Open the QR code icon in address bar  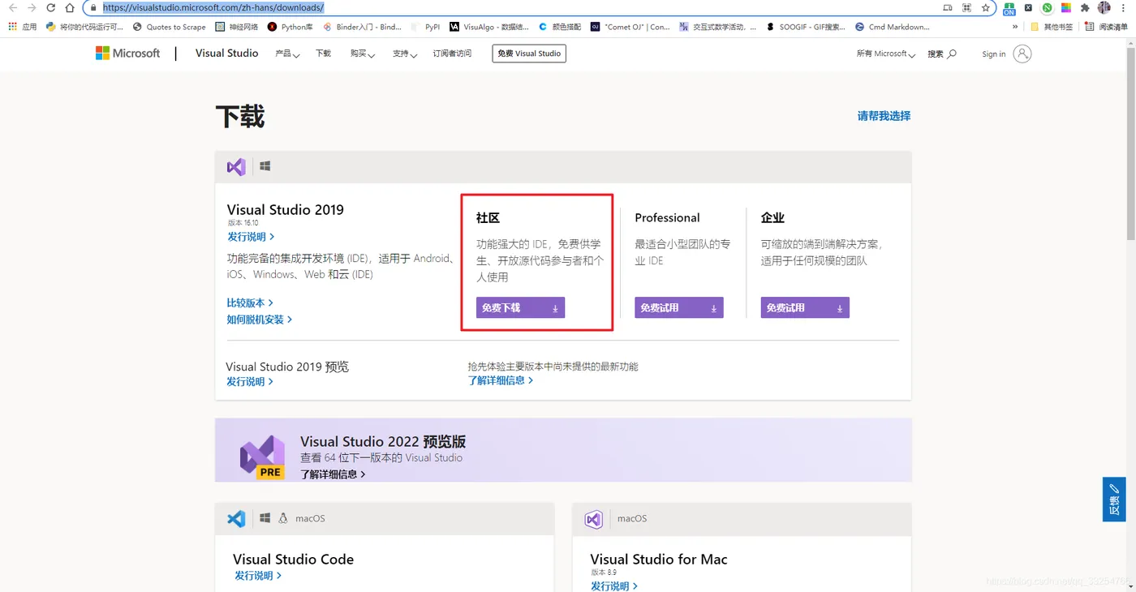pyautogui.click(x=966, y=7)
